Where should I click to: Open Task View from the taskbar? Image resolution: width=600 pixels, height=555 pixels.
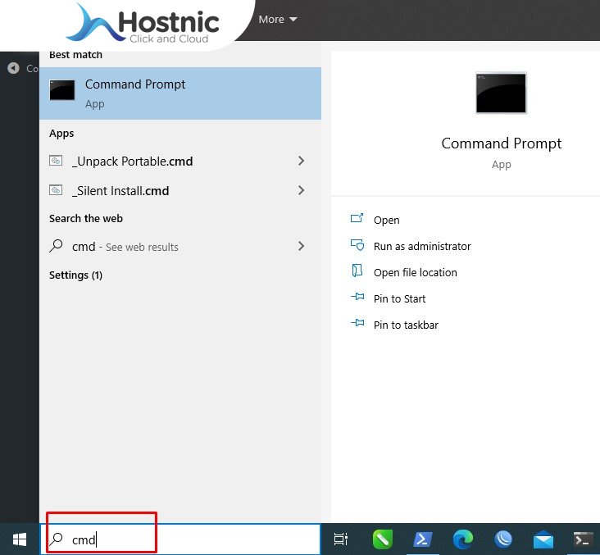click(341, 539)
